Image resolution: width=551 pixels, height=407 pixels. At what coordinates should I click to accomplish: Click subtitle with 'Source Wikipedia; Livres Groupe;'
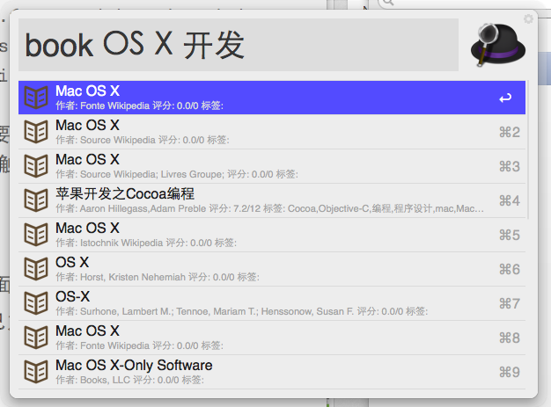(x=177, y=174)
